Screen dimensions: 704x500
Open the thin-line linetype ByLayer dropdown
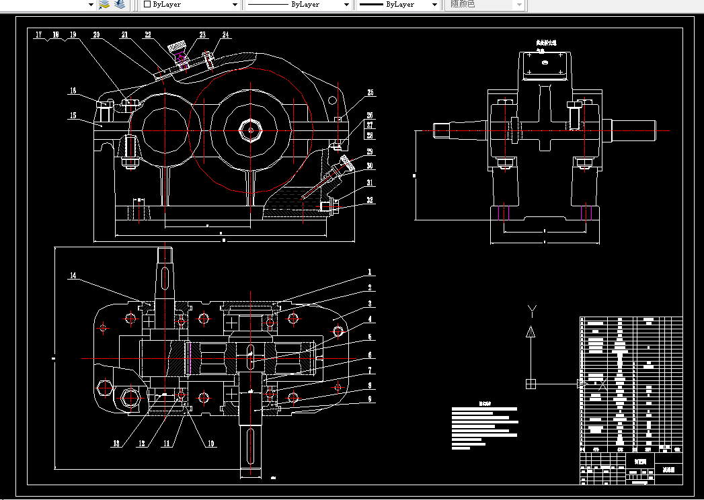346,5
